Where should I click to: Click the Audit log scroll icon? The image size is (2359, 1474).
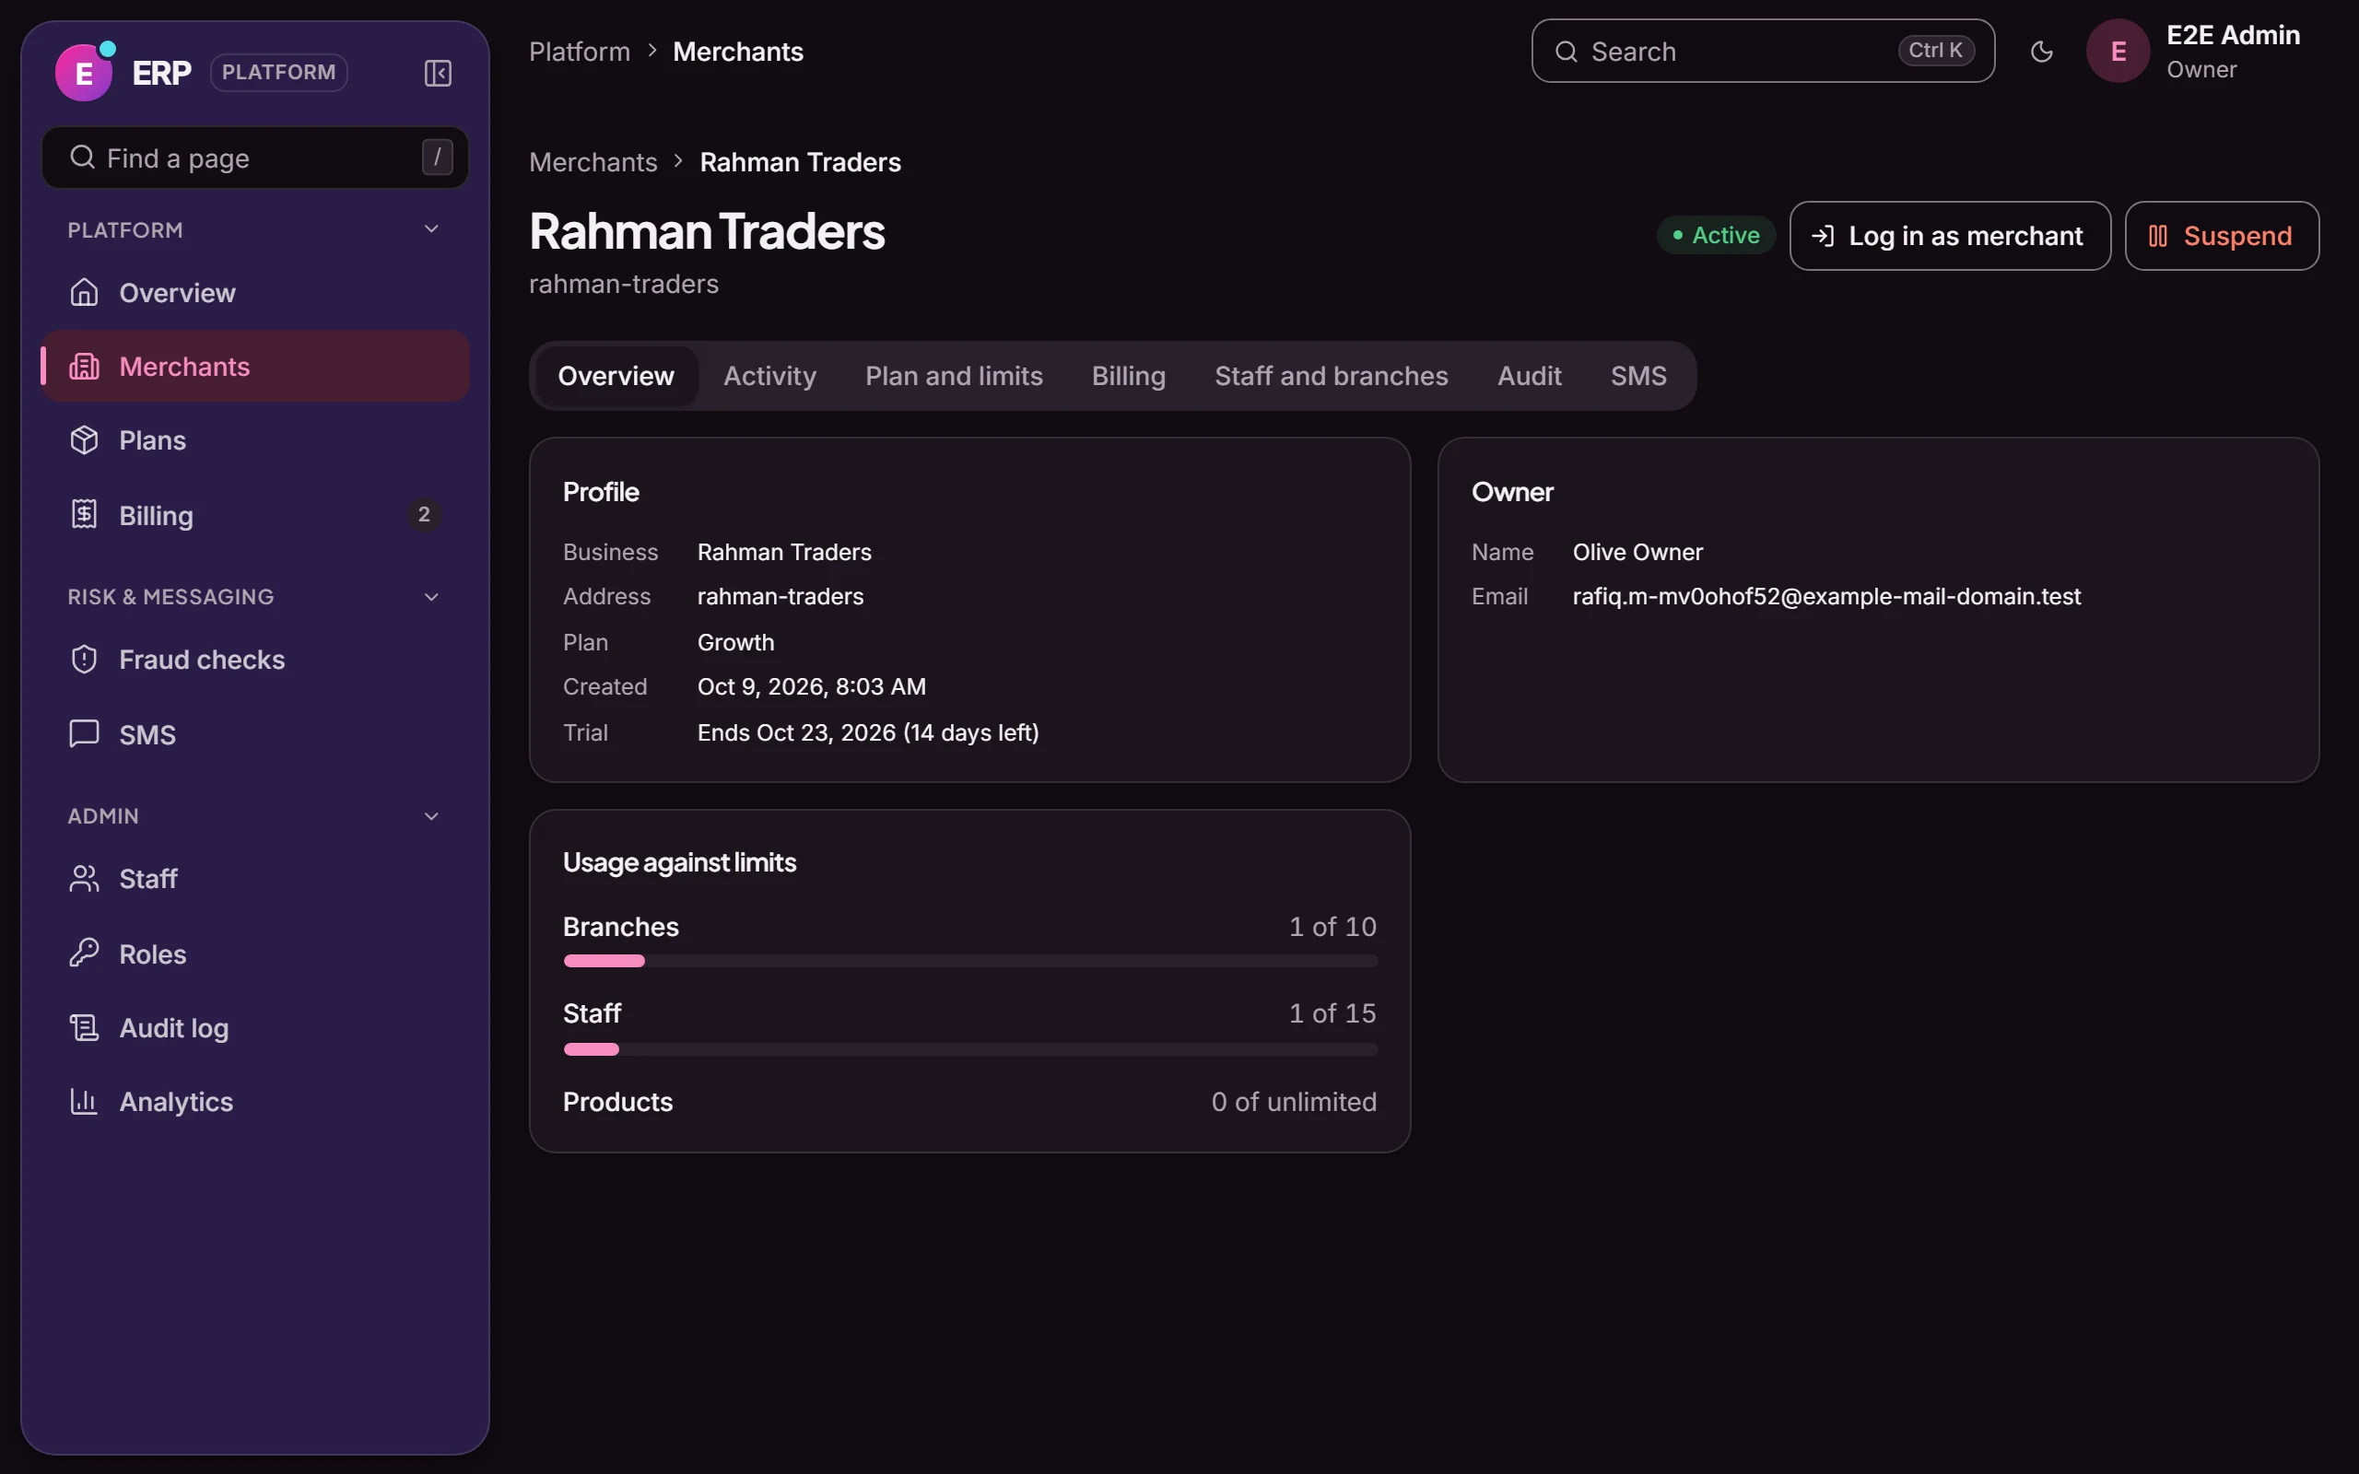tap(85, 1027)
